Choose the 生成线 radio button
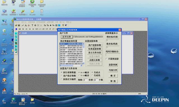 (92, 75)
